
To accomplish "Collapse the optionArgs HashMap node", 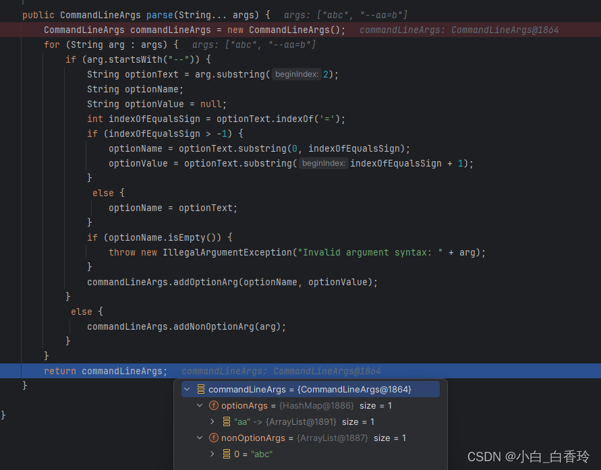I will pos(200,406).
